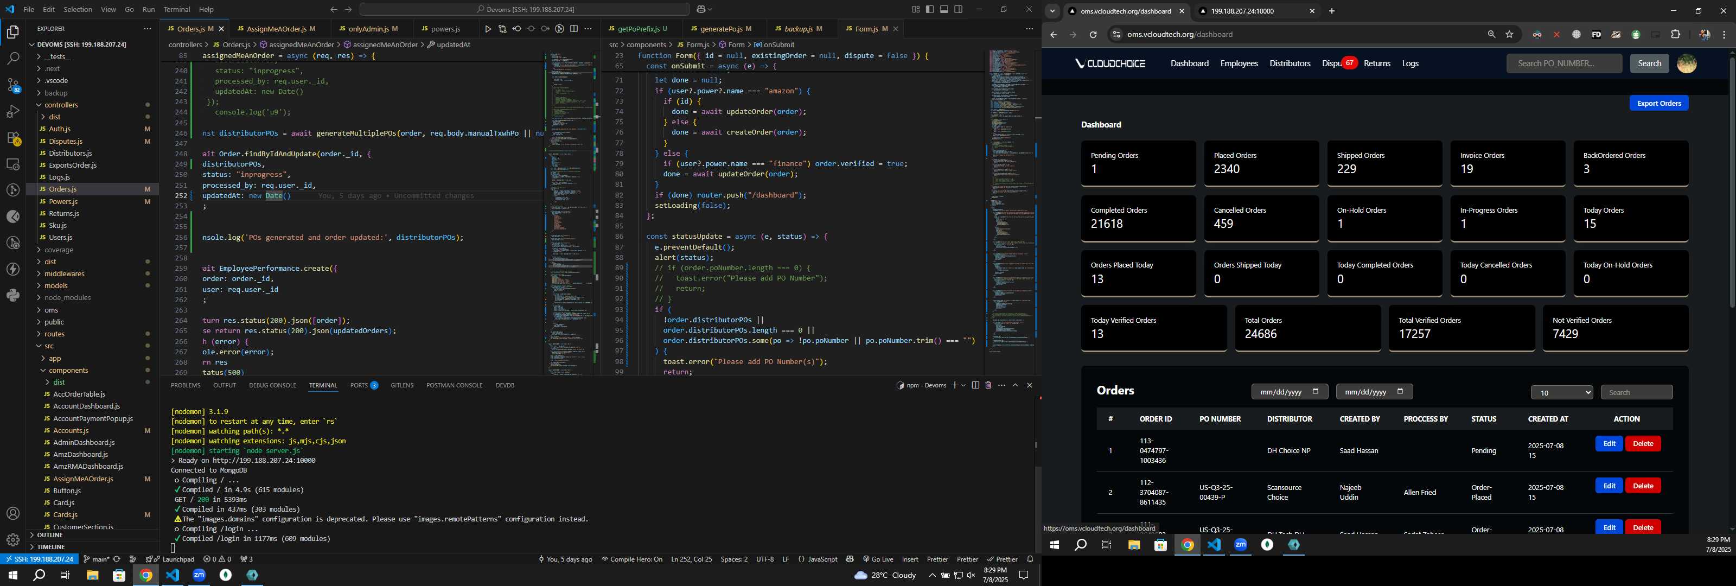This screenshot has height=586, width=1736.
Task: Synchronize changes icon next to main branch
Action: (117, 559)
